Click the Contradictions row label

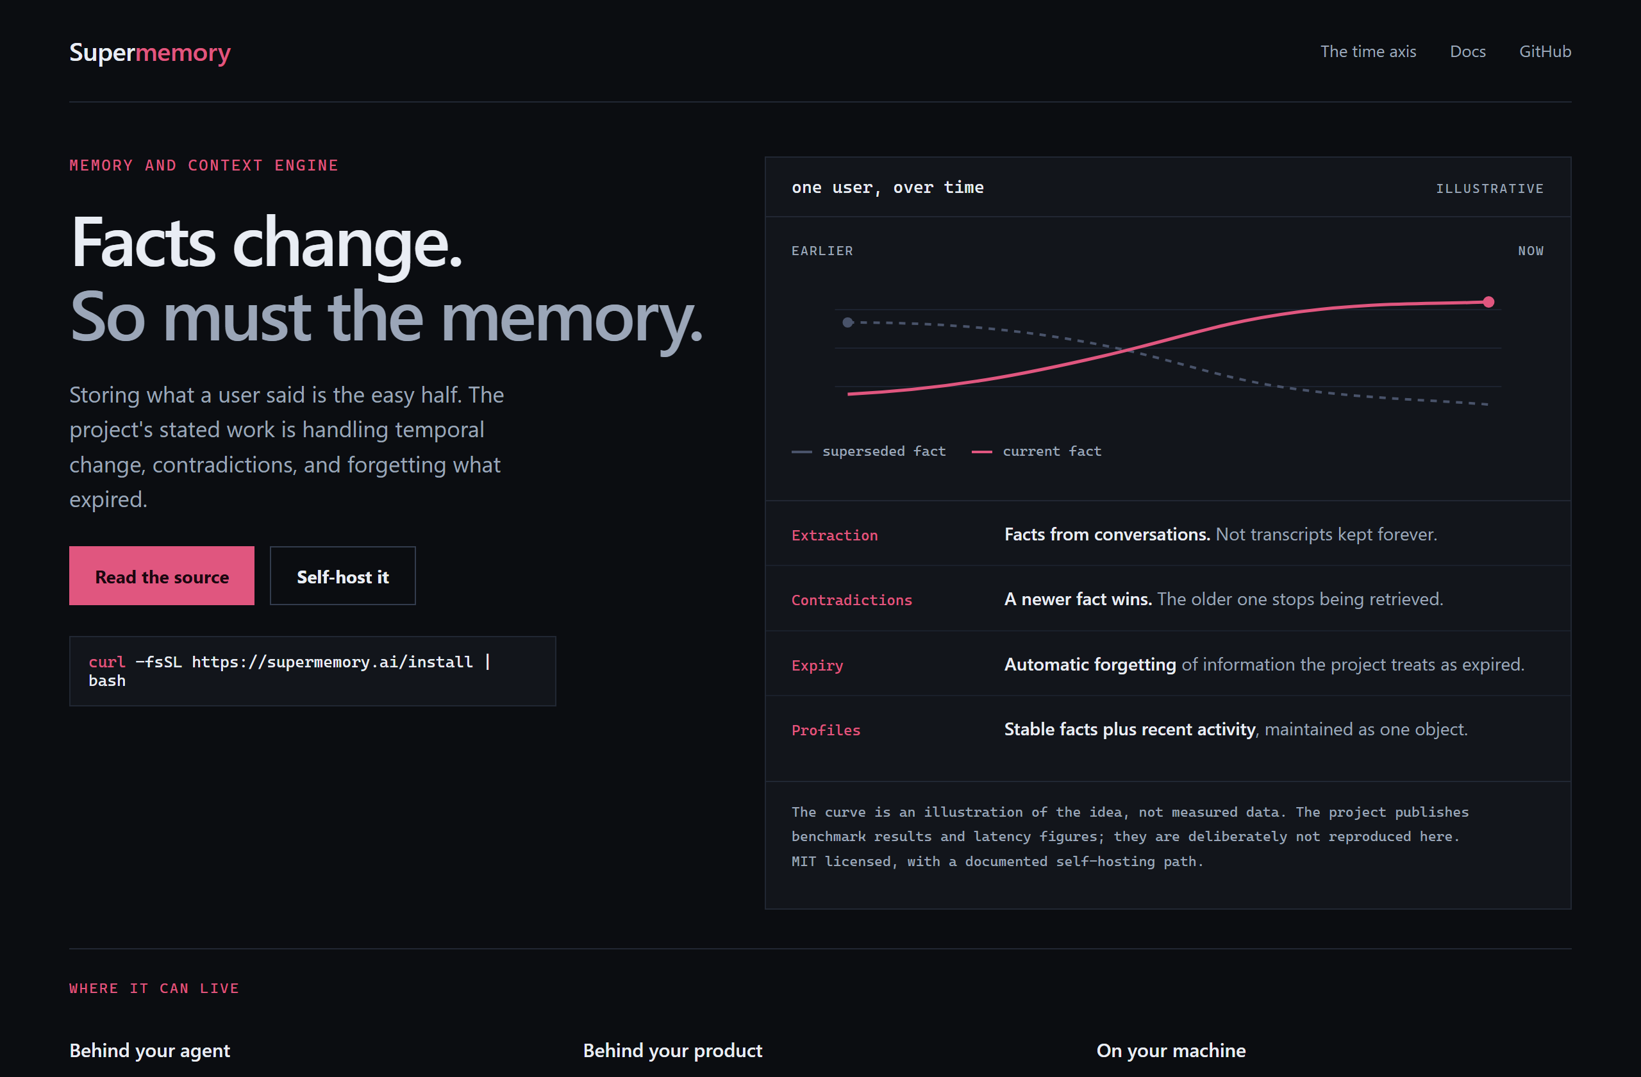[851, 600]
